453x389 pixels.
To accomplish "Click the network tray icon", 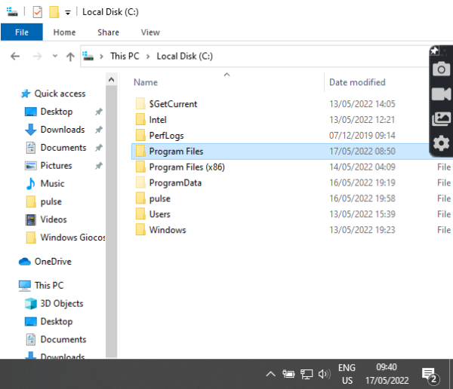I will click(x=307, y=374).
